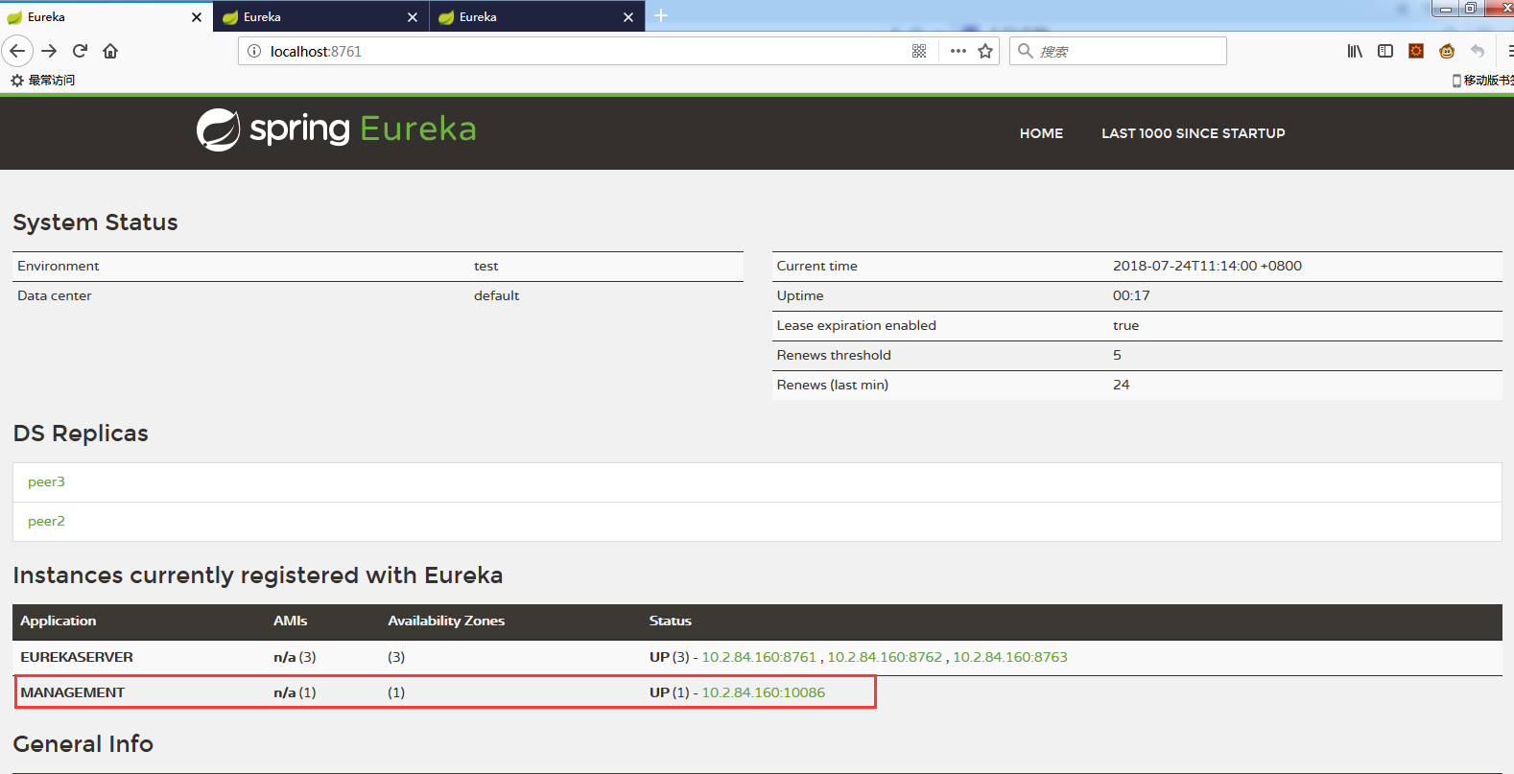Click the Environment value test
This screenshot has height=774, width=1514.
tap(486, 266)
